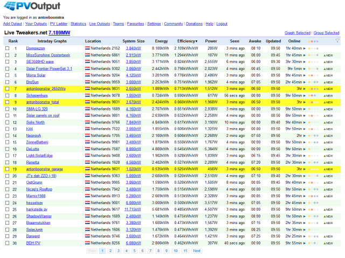Go to page 11 of results

[185, 251]
